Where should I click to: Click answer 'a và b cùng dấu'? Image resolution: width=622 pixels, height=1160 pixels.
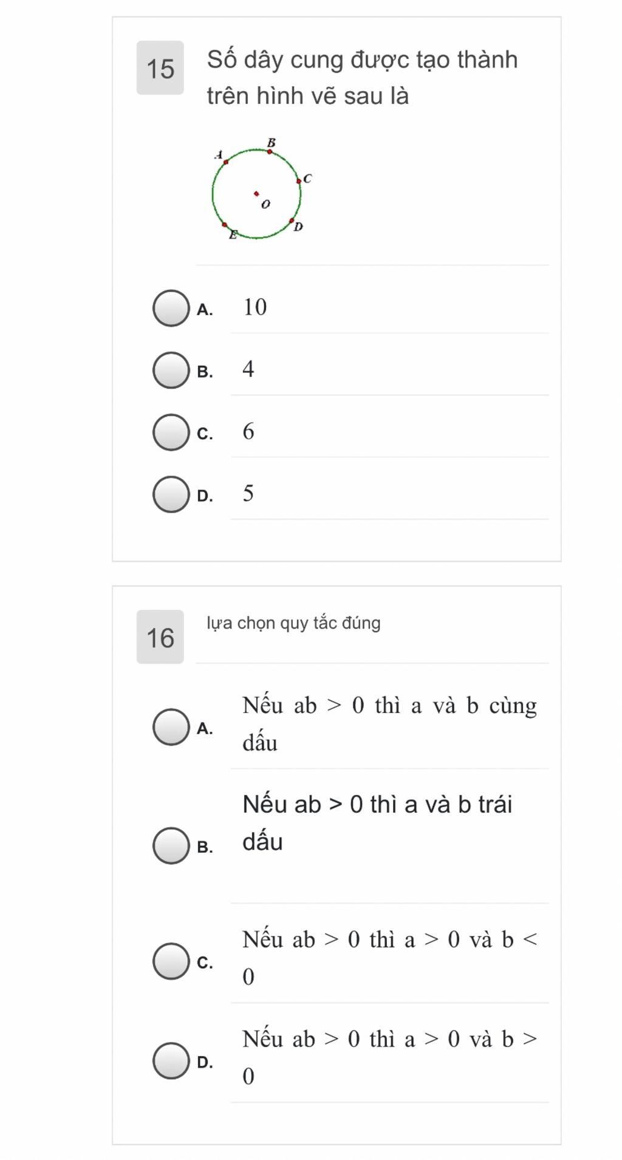point(389,724)
